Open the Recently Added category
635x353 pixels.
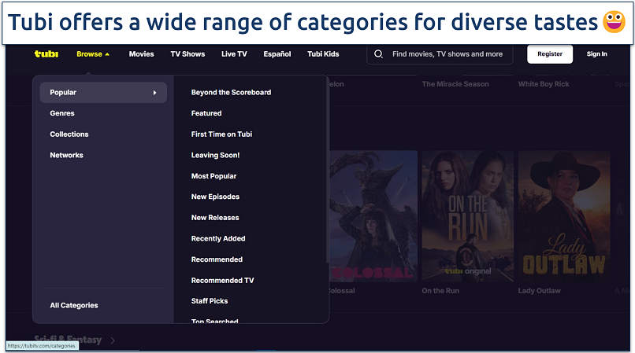pos(218,238)
